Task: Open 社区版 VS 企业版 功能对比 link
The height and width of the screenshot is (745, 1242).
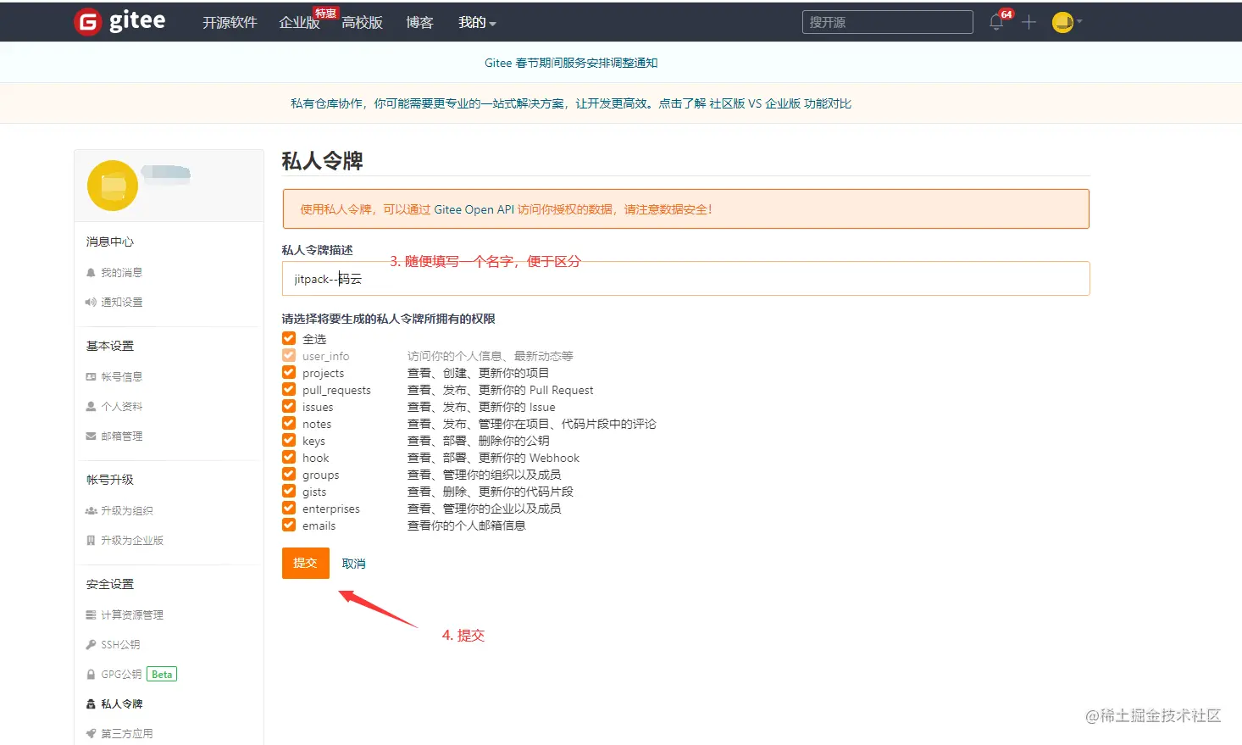Action: [780, 103]
